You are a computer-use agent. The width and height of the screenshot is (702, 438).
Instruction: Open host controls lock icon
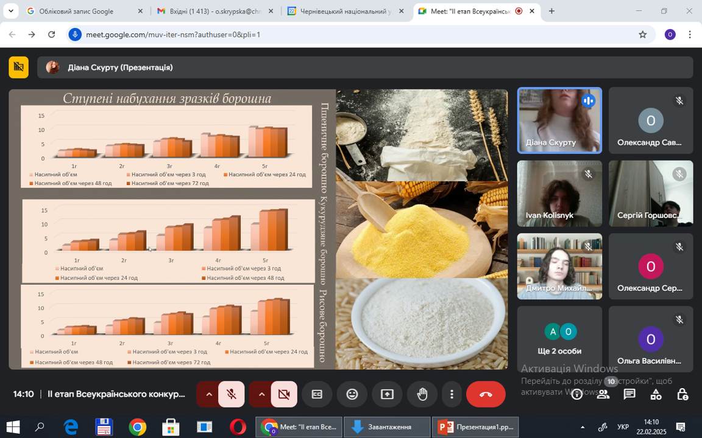click(x=682, y=394)
